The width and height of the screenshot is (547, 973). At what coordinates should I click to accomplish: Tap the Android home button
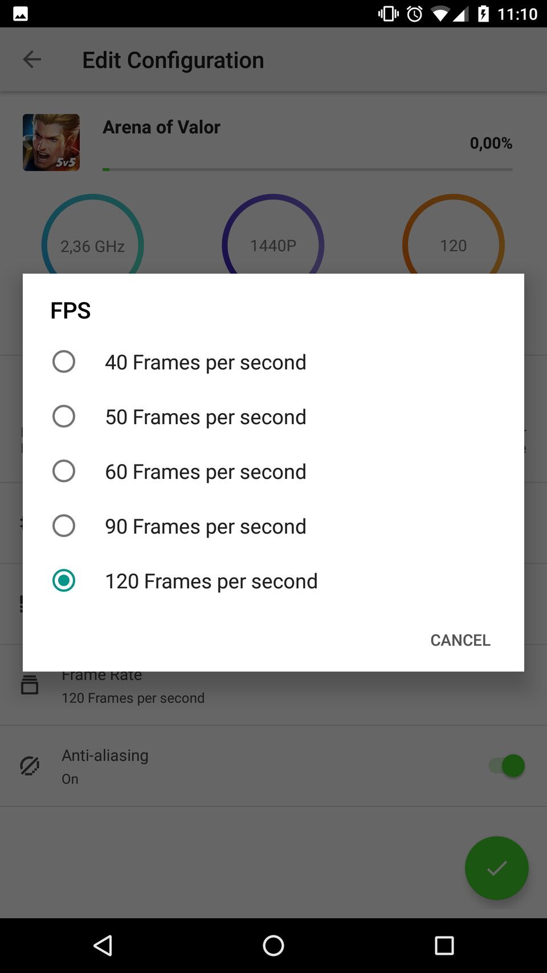pyautogui.click(x=273, y=945)
